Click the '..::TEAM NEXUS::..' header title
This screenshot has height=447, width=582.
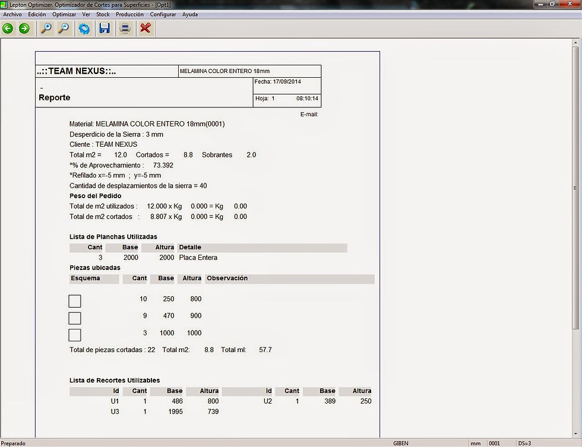(x=77, y=71)
